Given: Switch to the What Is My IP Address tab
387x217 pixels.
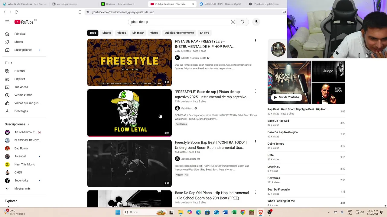Looking at the screenshot, I should coord(25,4).
